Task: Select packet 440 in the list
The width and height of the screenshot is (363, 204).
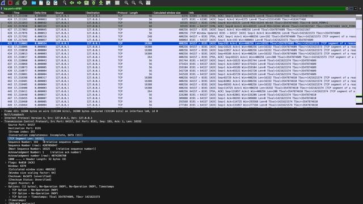Action: coord(178,74)
